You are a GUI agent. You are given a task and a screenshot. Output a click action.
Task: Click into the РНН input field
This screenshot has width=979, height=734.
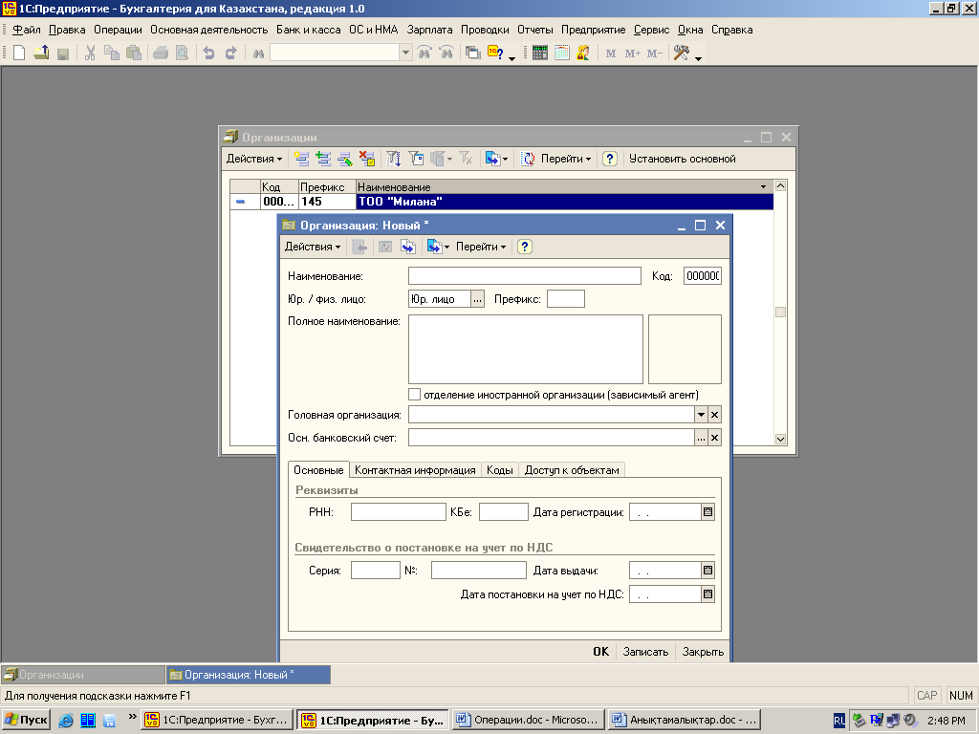click(399, 512)
